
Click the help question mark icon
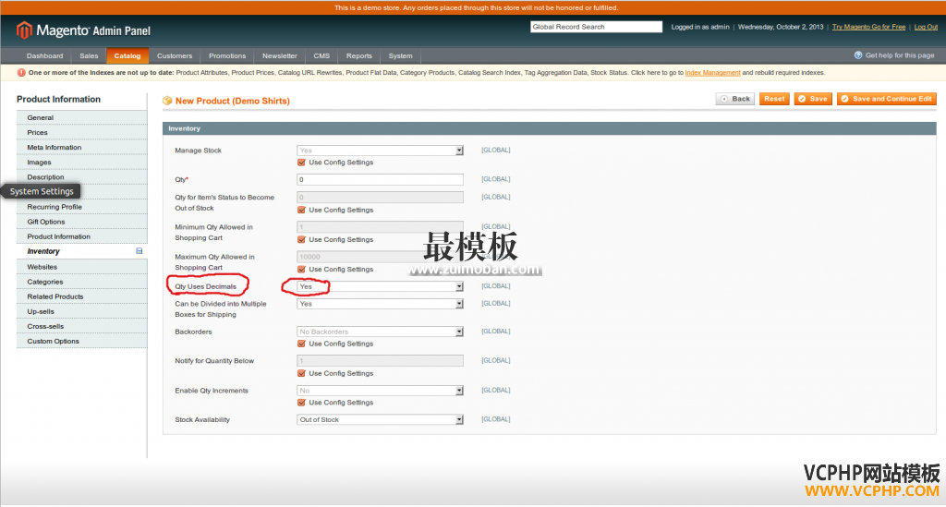coord(858,55)
